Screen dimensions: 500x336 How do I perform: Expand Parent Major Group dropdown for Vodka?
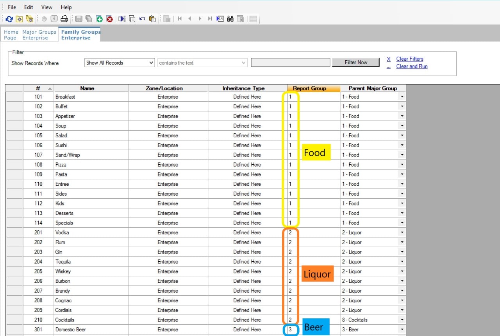click(x=402, y=233)
